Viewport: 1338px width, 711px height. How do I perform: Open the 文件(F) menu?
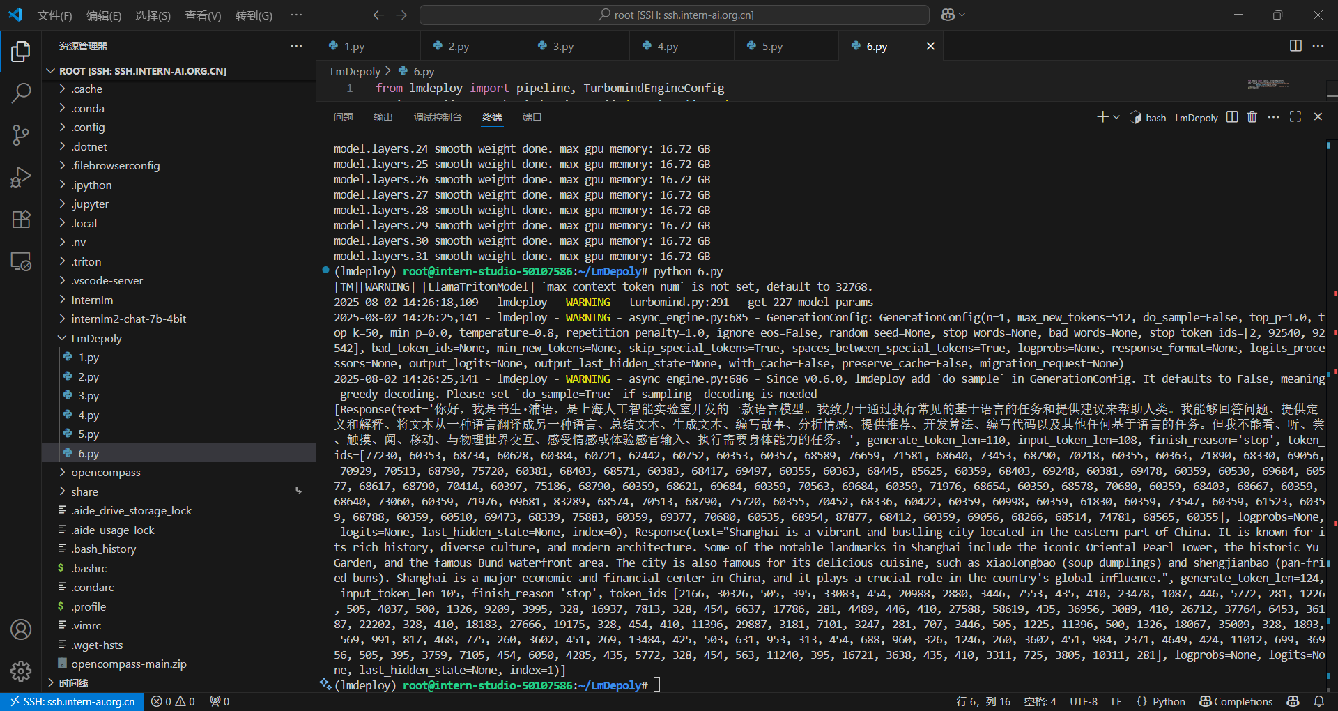(54, 15)
